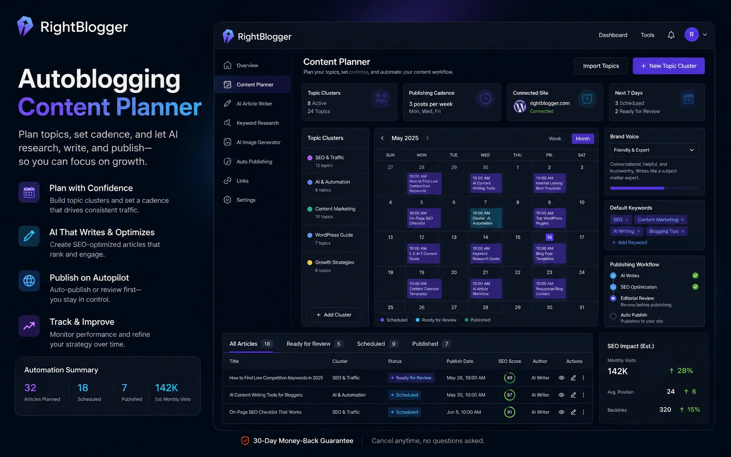Toggle the SEO Optimization workflow step
Viewport: 731px width, 457px height.
[x=613, y=287]
